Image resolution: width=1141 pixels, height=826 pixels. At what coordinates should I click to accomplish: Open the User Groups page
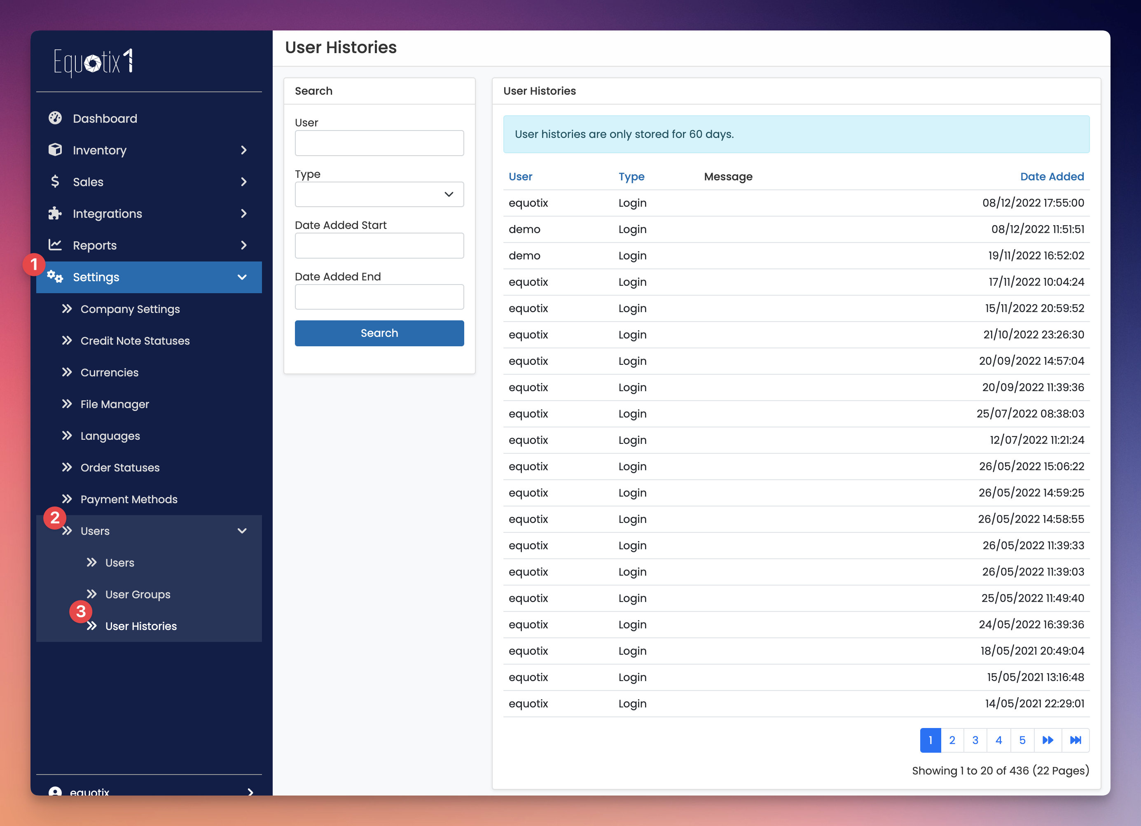138,594
